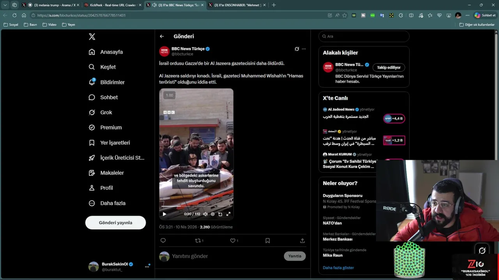Open the Basın bookmarks folder
This screenshot has width=499, height=280.
pyautogui.click(x=30, y=24)
